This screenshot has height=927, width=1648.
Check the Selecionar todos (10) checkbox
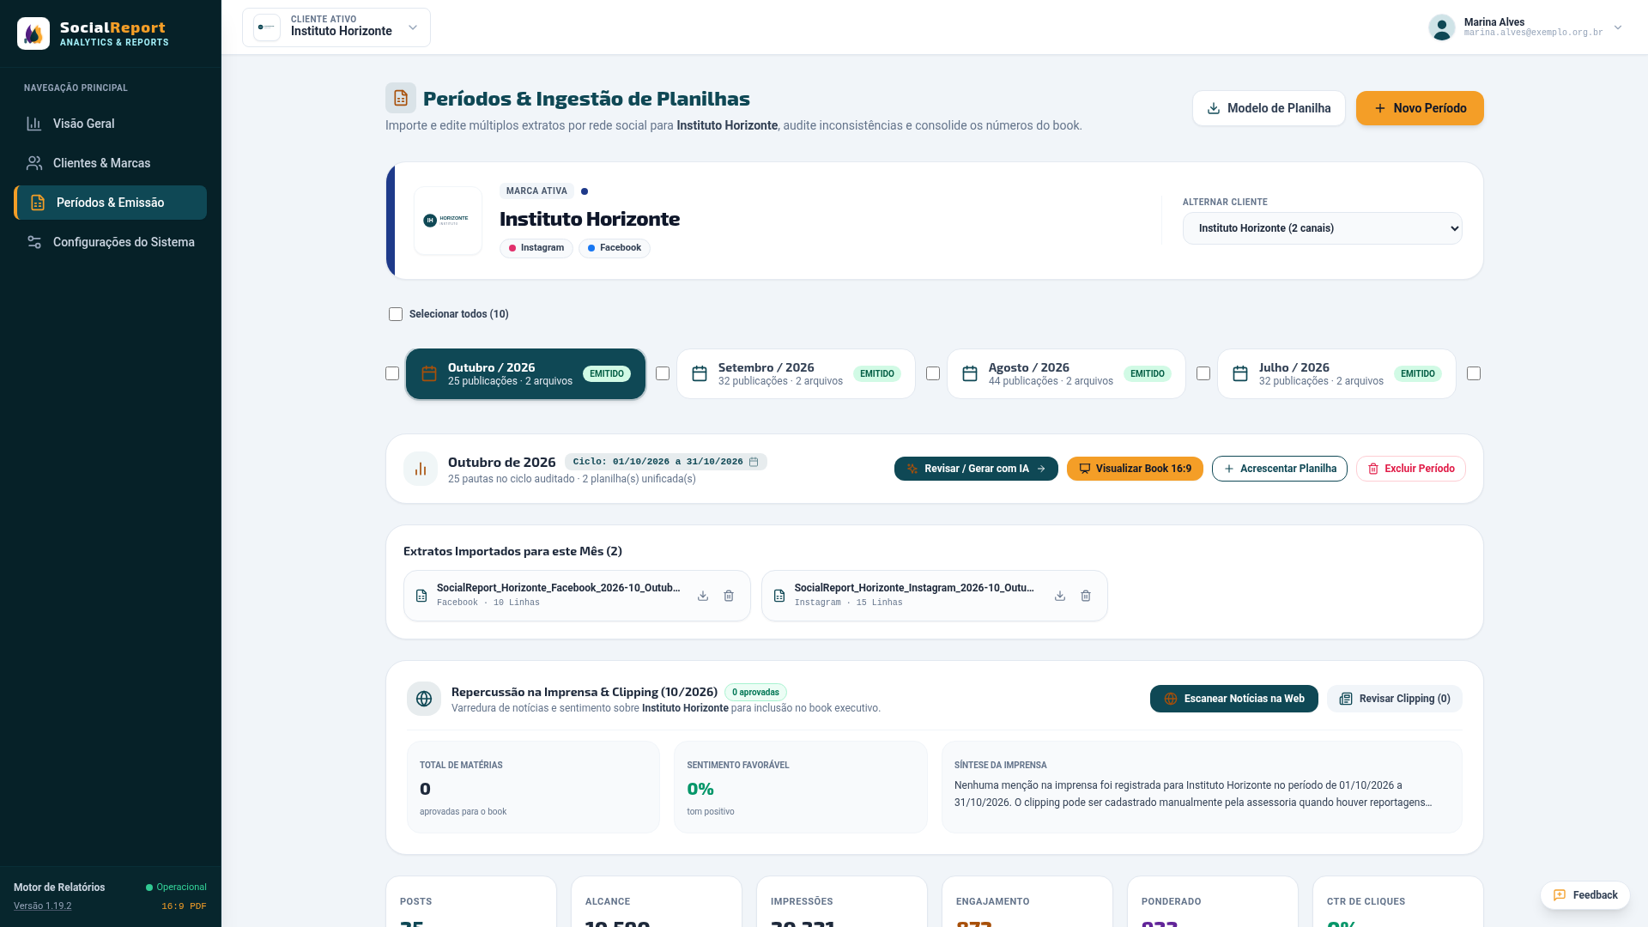[x=396, y=314]
